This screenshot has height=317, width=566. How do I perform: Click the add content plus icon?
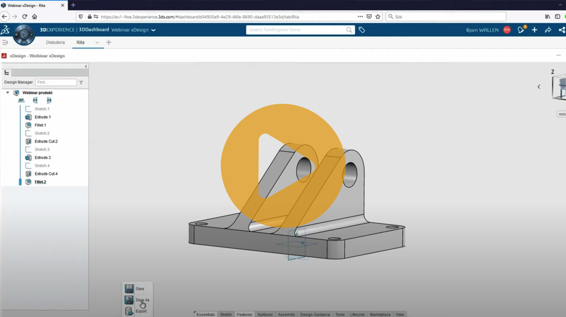click(535, 30)
